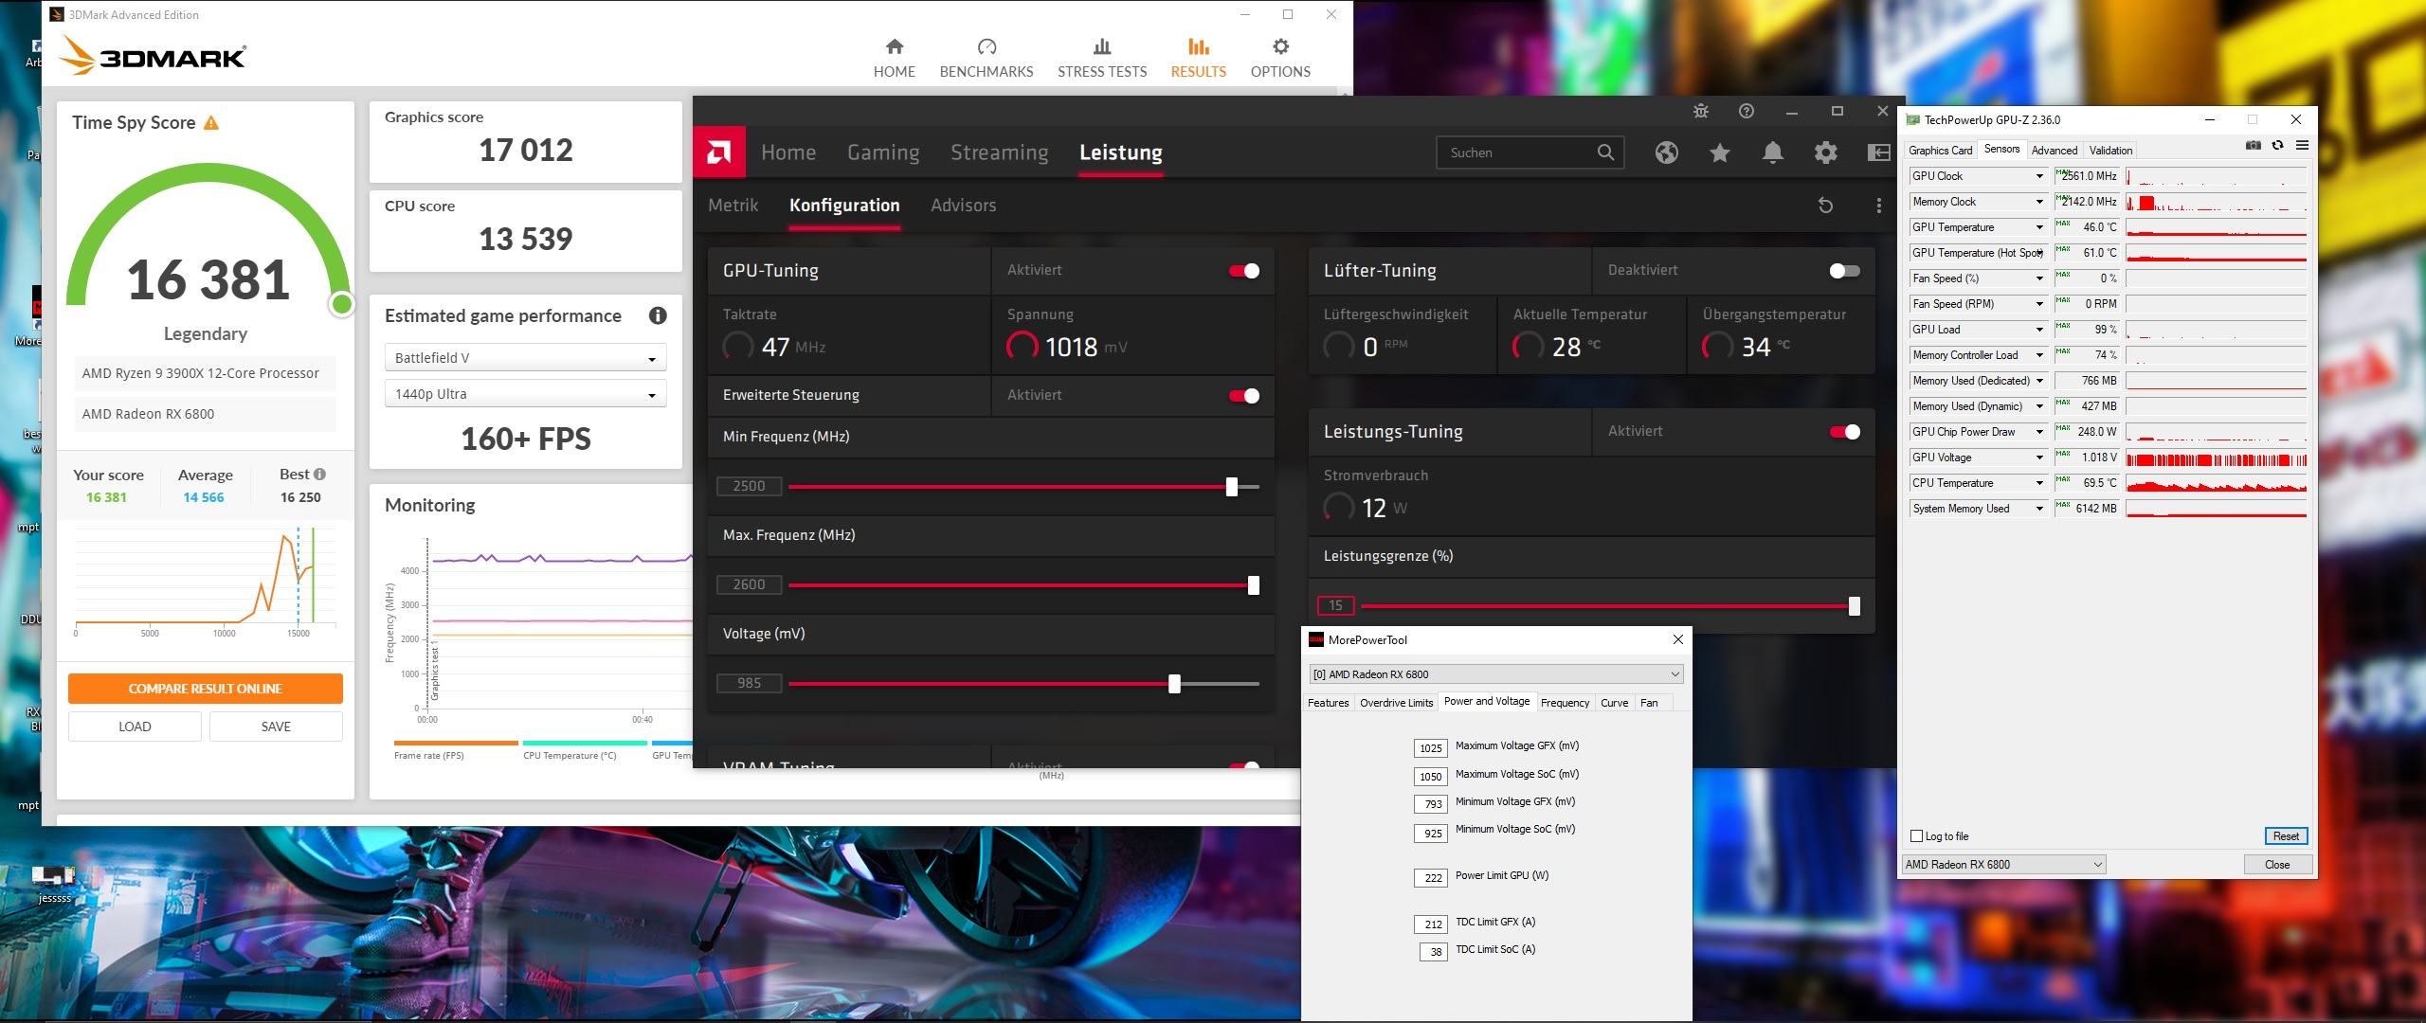Viewport: 2426px width, 1023px height.
Task: Open the GPU Clock sensor dropdown in GPU-Z
Action: point(2039,176)
